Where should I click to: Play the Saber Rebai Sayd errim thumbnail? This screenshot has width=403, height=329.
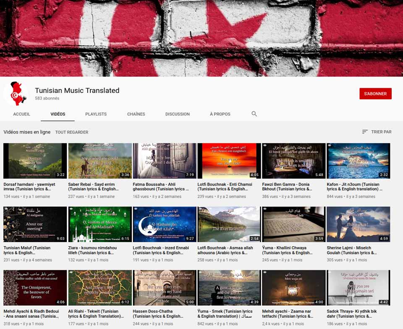100,161
